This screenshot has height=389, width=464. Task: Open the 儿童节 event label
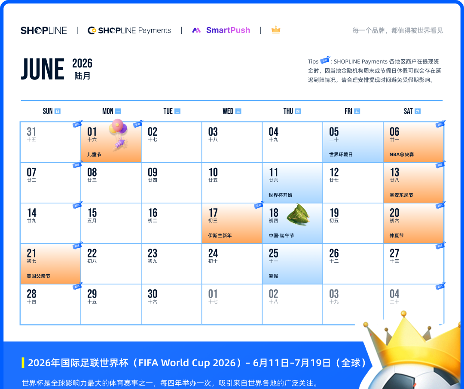[94, 155]
